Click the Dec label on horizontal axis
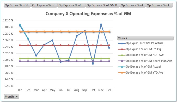 click(x=109, y=90)
